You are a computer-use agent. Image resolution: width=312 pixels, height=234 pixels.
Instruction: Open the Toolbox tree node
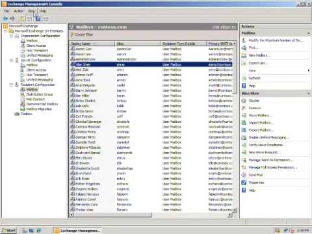pos(26,114)
